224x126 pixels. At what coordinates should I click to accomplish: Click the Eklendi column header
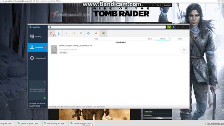point(163,39)
